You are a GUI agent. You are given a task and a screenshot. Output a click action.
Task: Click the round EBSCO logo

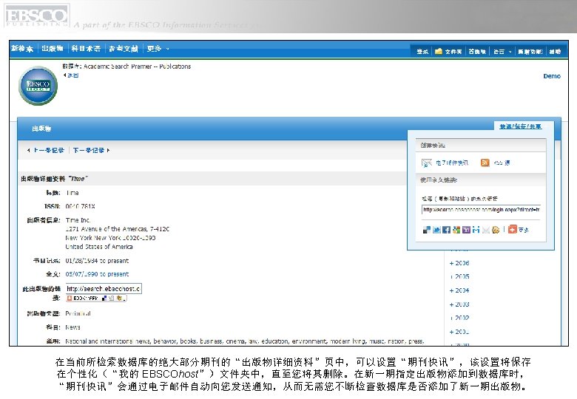(38, 86)
